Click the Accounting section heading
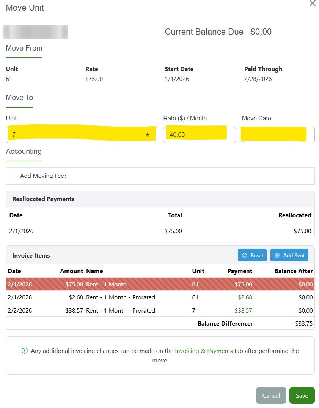This screenshot has height=408, width=319. pos(24,152)
